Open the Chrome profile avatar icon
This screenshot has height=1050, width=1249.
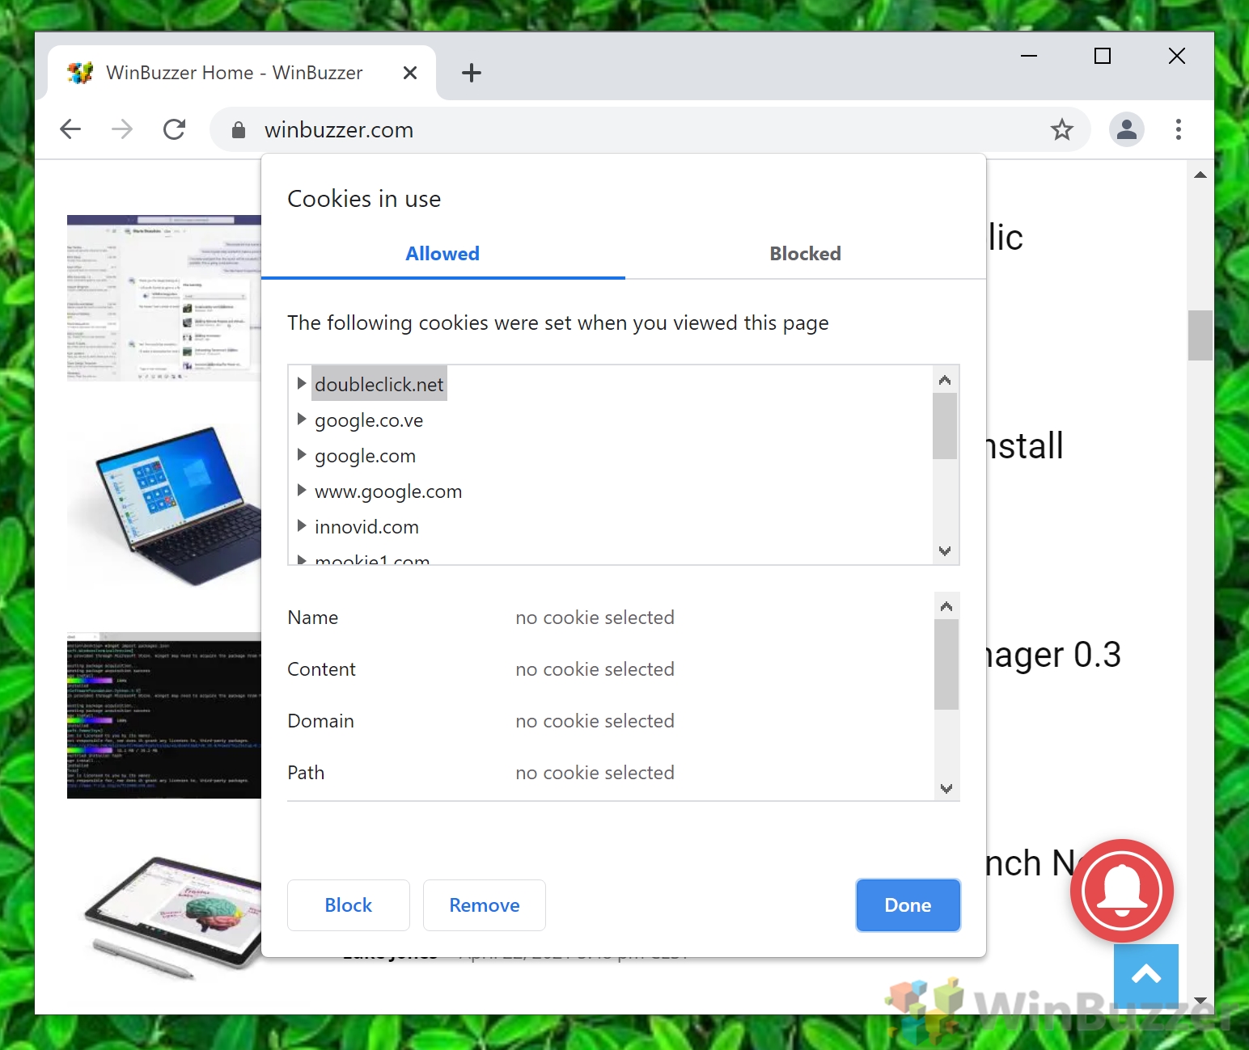(1126, 129)
